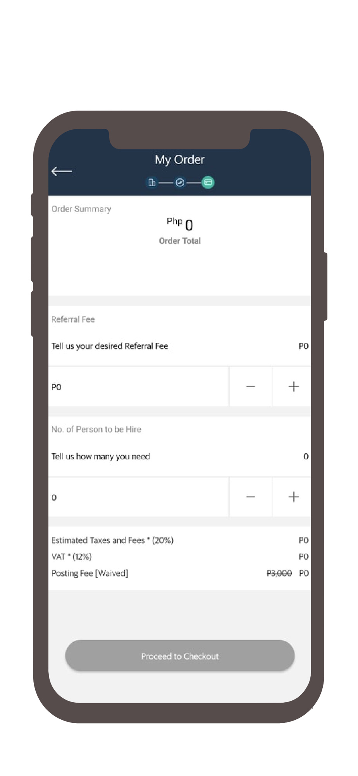The height and width of the screenshot is (776, 358).
Task: Tap the Order Summary heading
Action: (81, 209)
